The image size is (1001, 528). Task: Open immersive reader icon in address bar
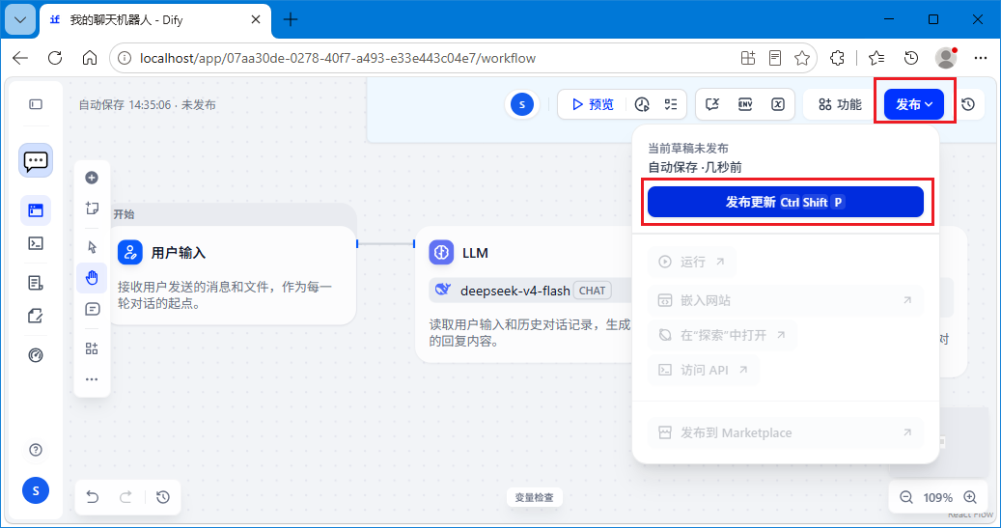(775, 58)
